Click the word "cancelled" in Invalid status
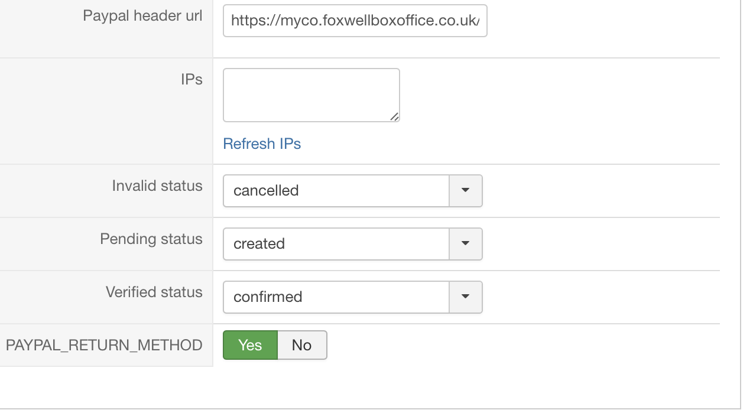 pyautogui.click(x=266, y=191)
